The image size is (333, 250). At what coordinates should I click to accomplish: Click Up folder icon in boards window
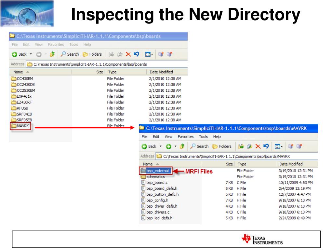point(52,54)
